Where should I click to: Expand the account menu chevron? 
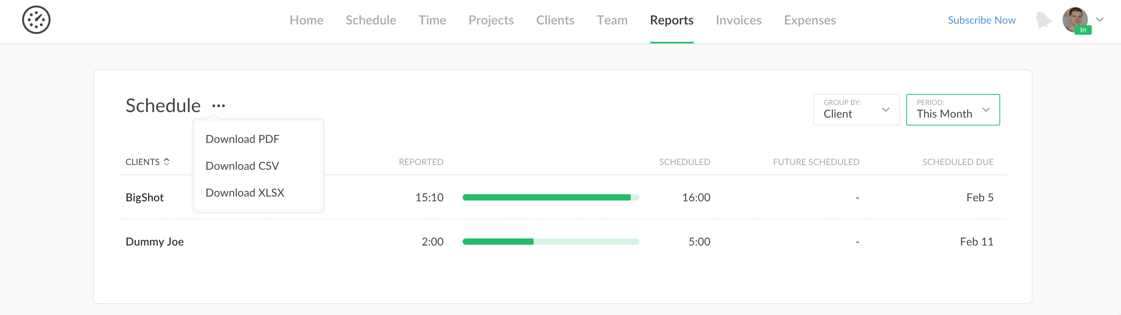1100,20
